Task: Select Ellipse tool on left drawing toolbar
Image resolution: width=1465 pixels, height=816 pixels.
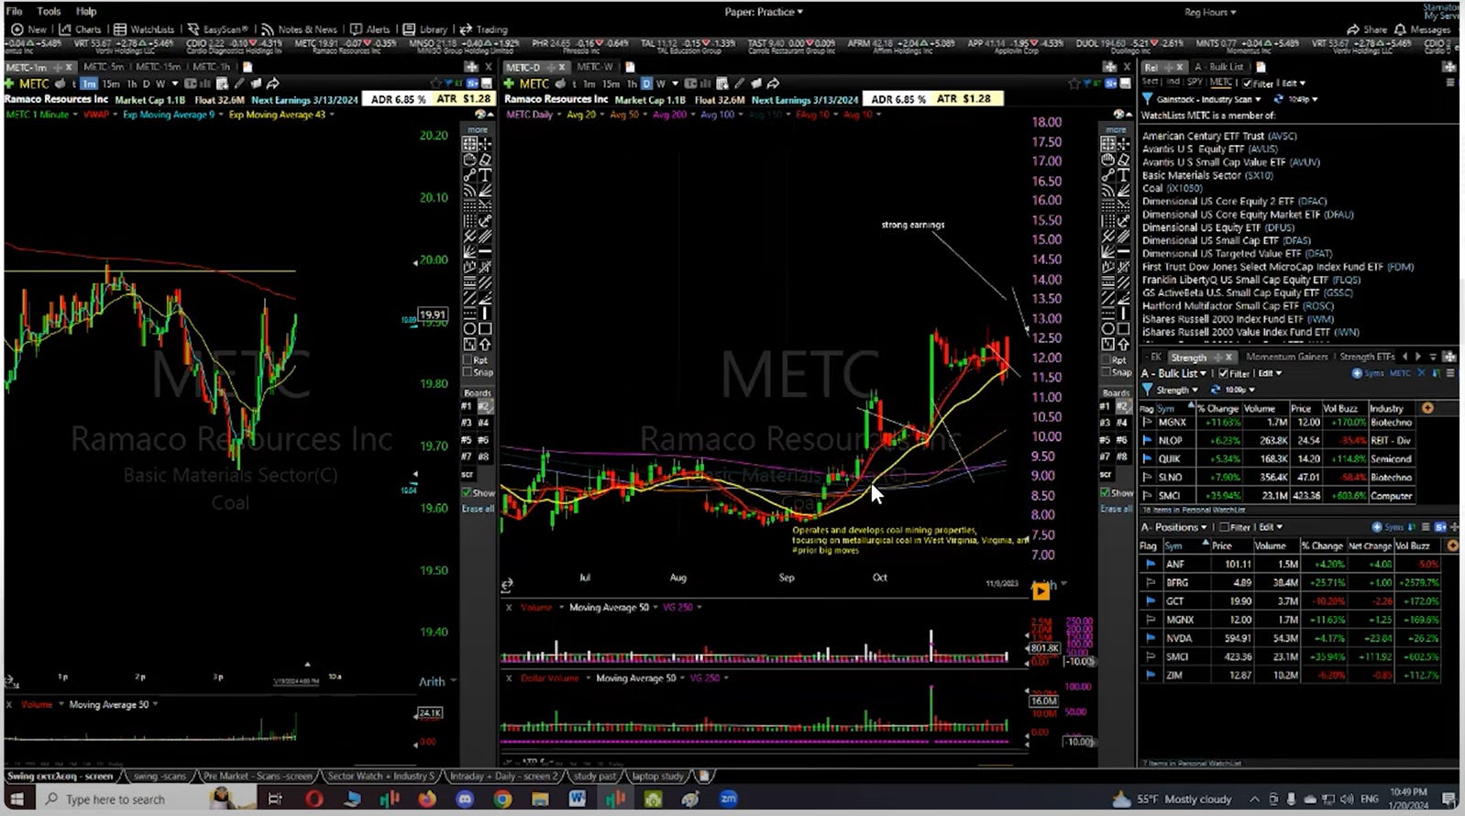Action: pyautogui.click(x=469, y=328)
